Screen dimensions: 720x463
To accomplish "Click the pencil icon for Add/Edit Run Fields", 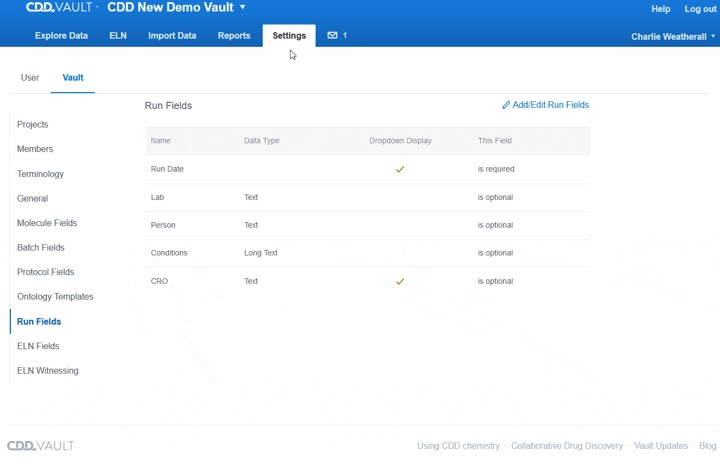I will point(506,105).
